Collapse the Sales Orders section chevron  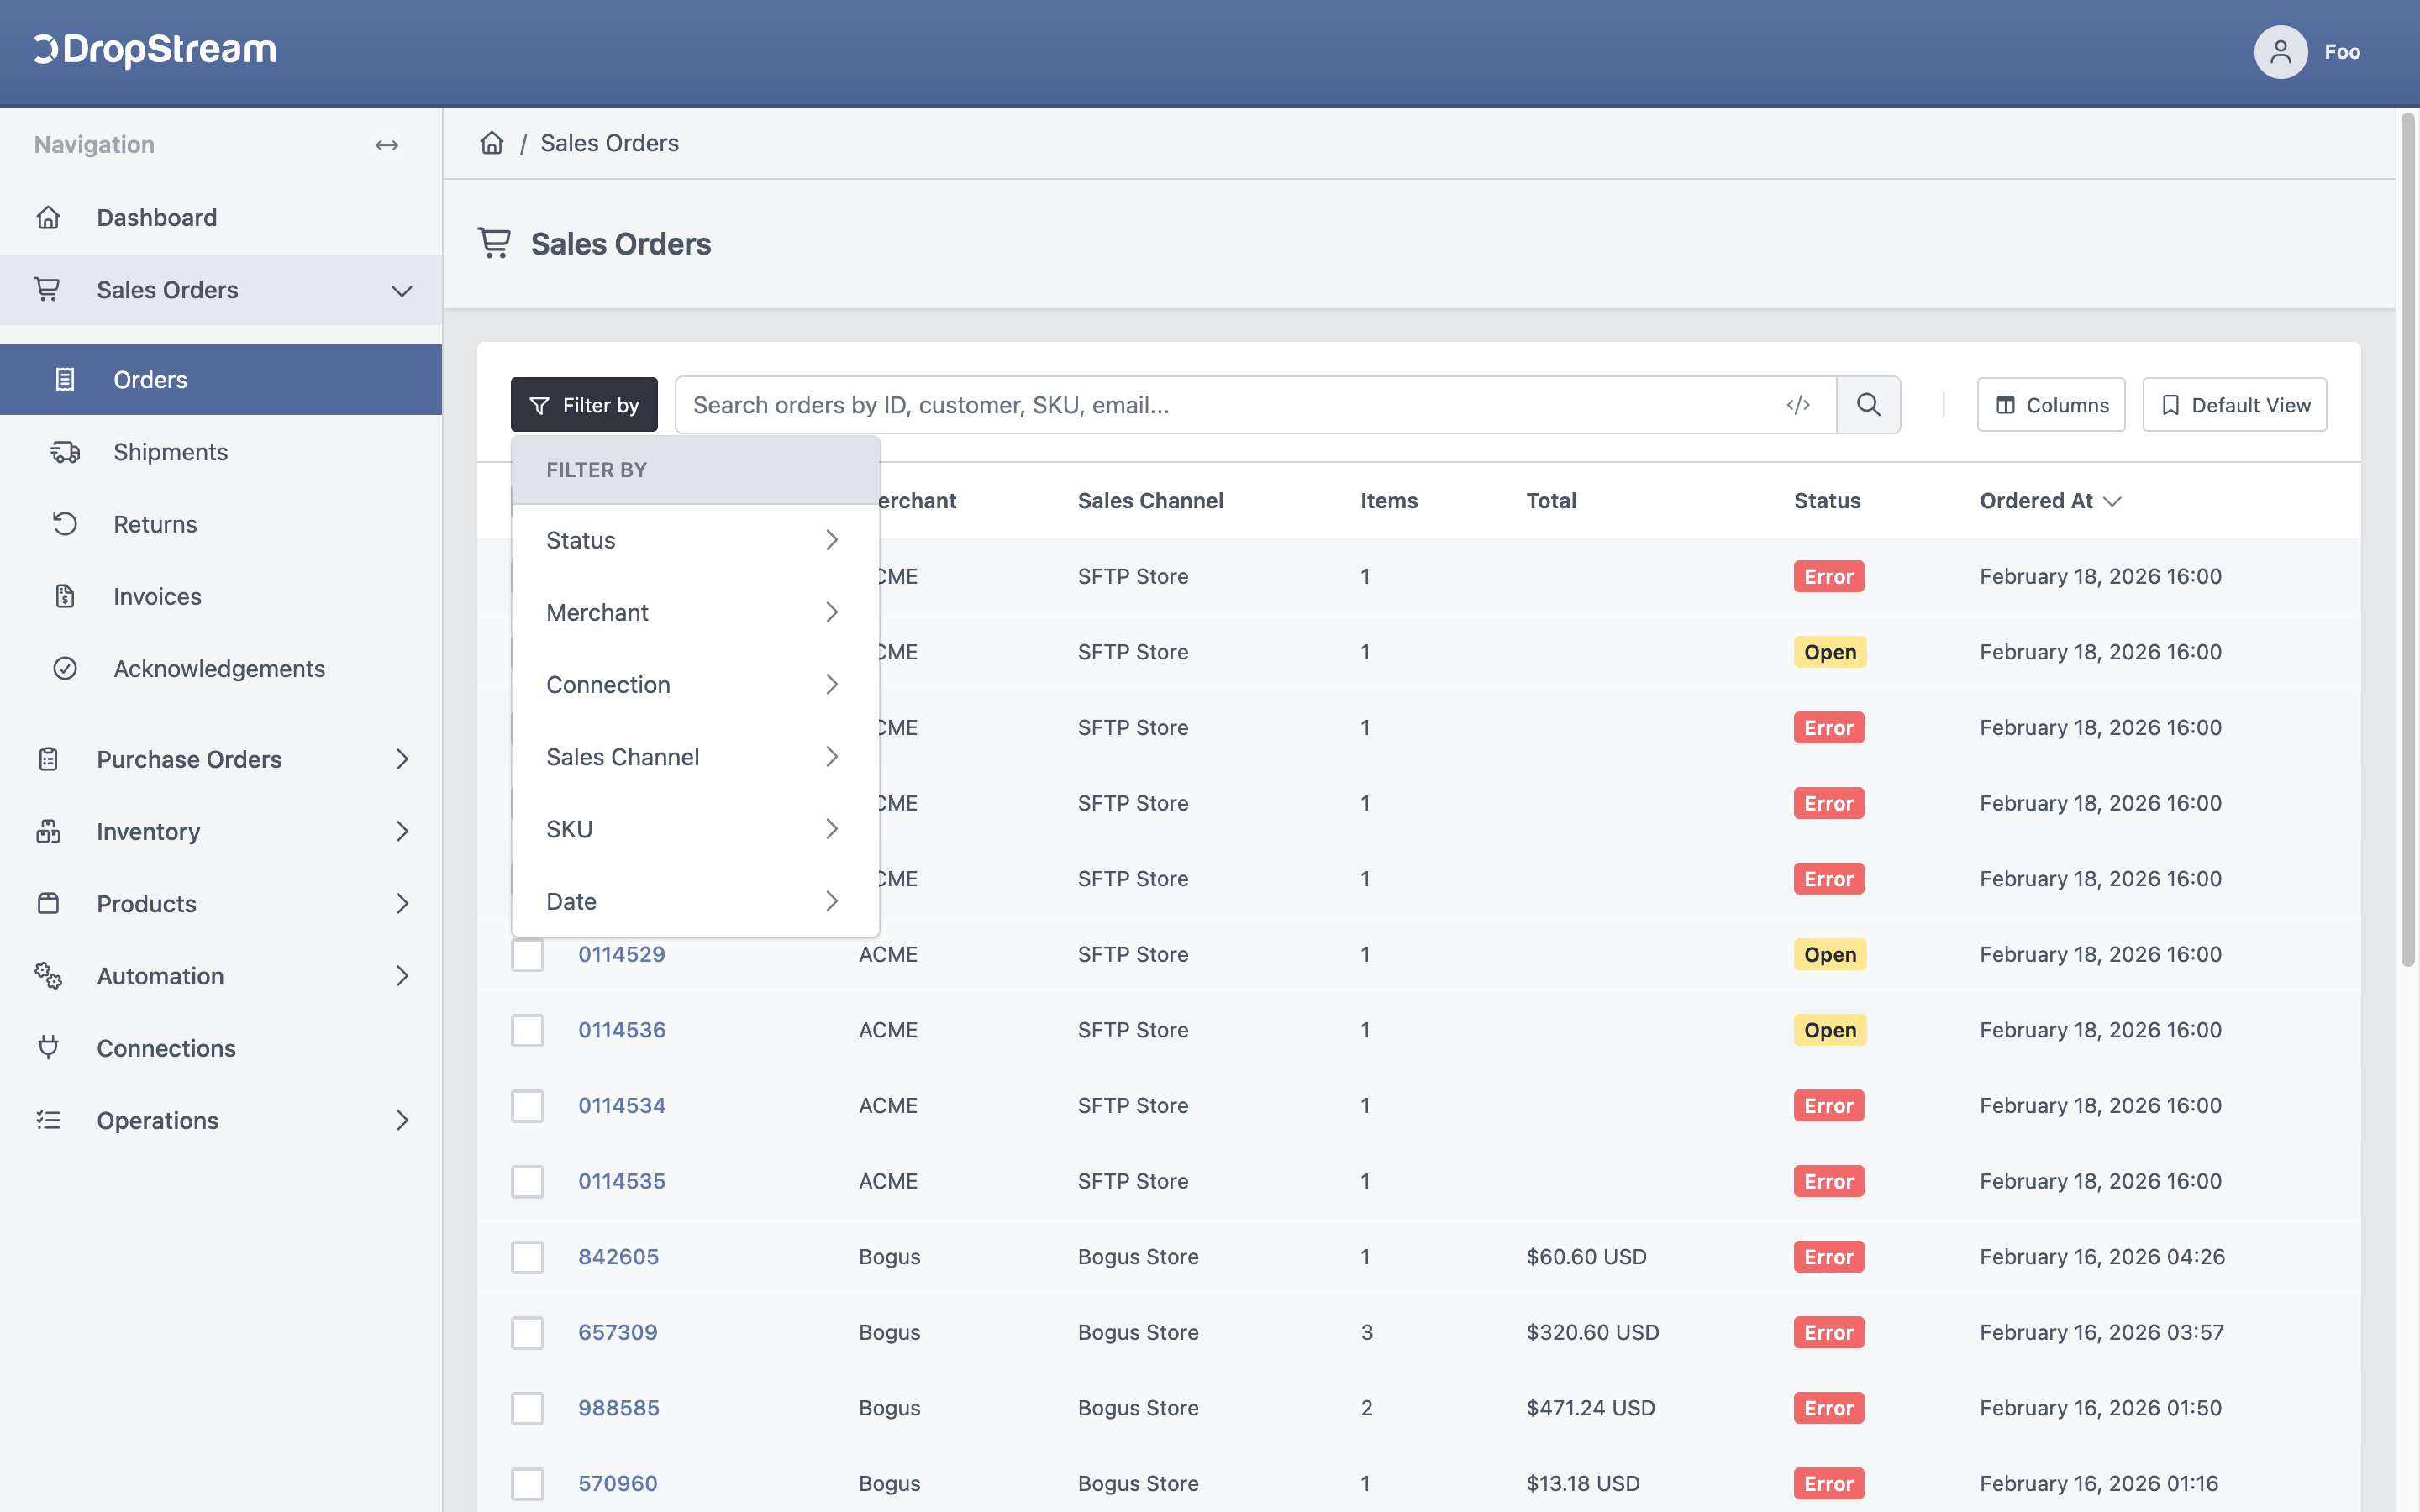tap(401, 291)
